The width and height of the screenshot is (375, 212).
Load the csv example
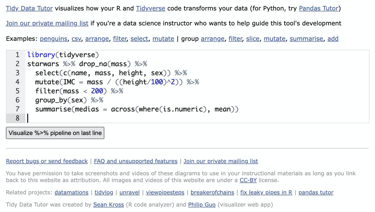pyautogui.click(x=76, y=39)
